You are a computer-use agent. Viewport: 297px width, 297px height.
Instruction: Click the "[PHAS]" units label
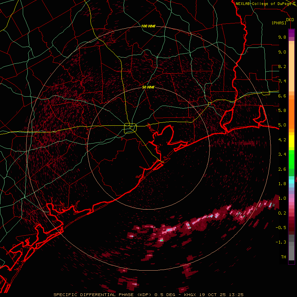(279, 23)
